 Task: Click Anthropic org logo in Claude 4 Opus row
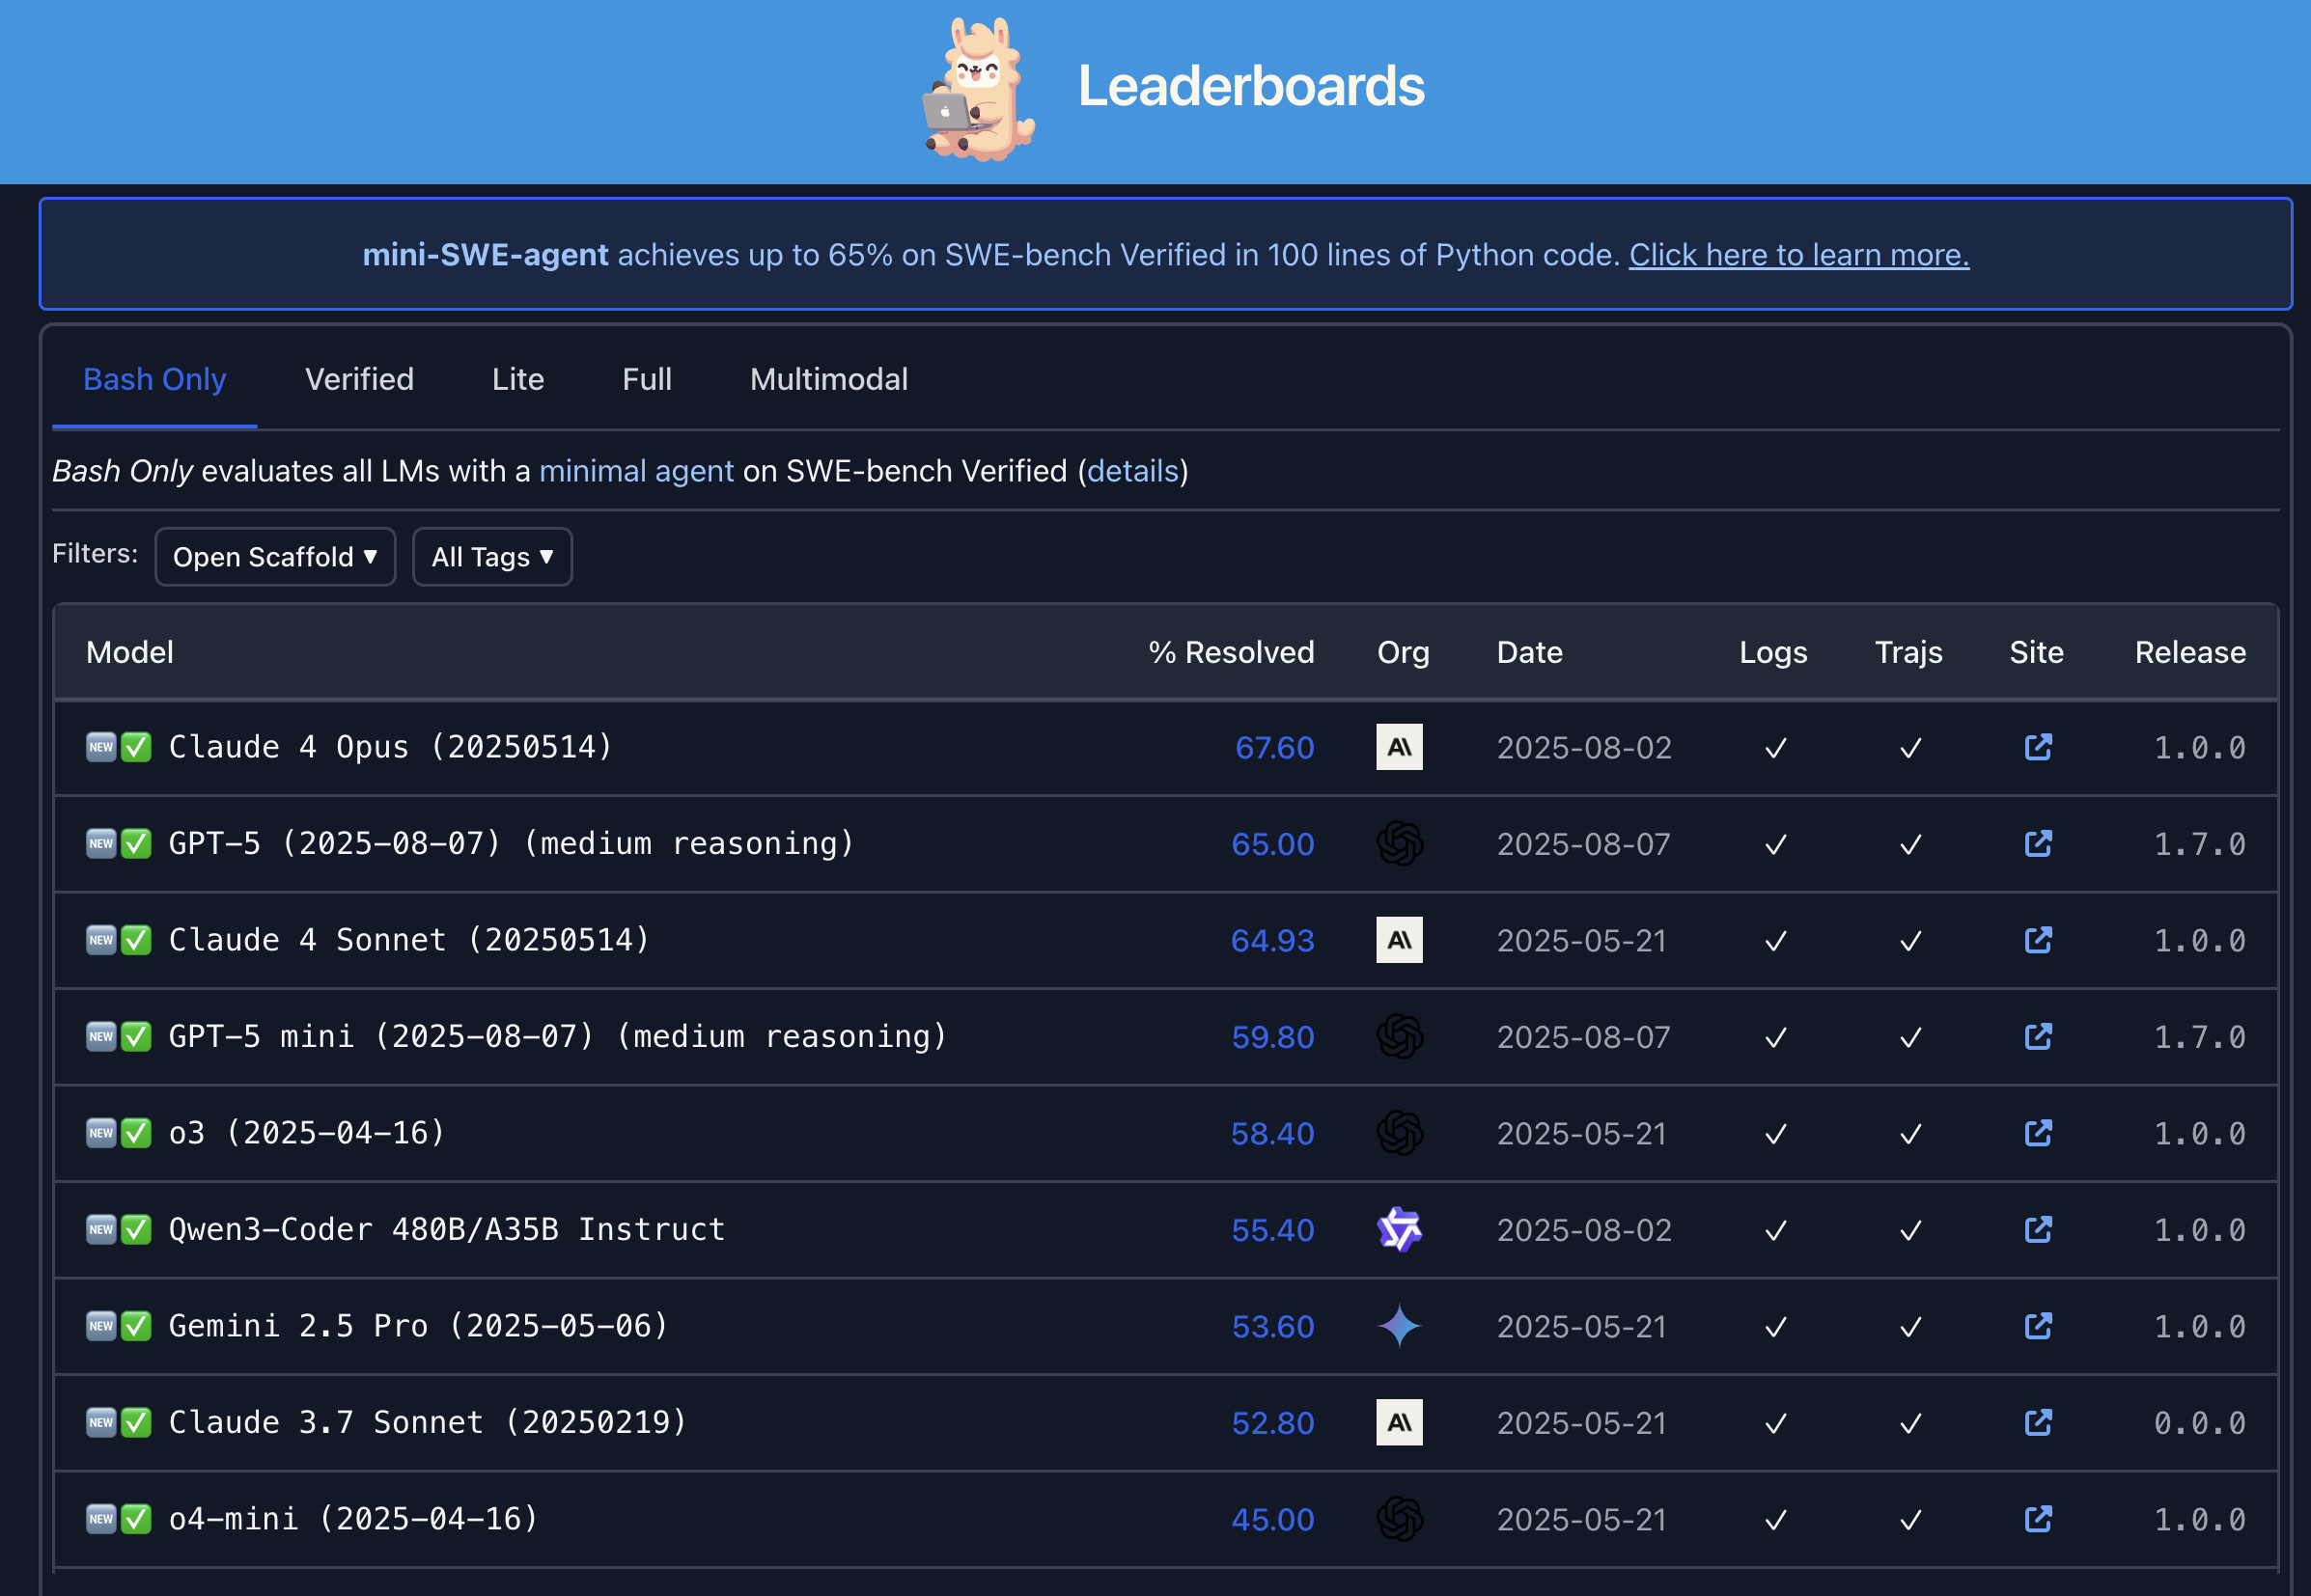pyautogui.click(x=1400, y=747)
